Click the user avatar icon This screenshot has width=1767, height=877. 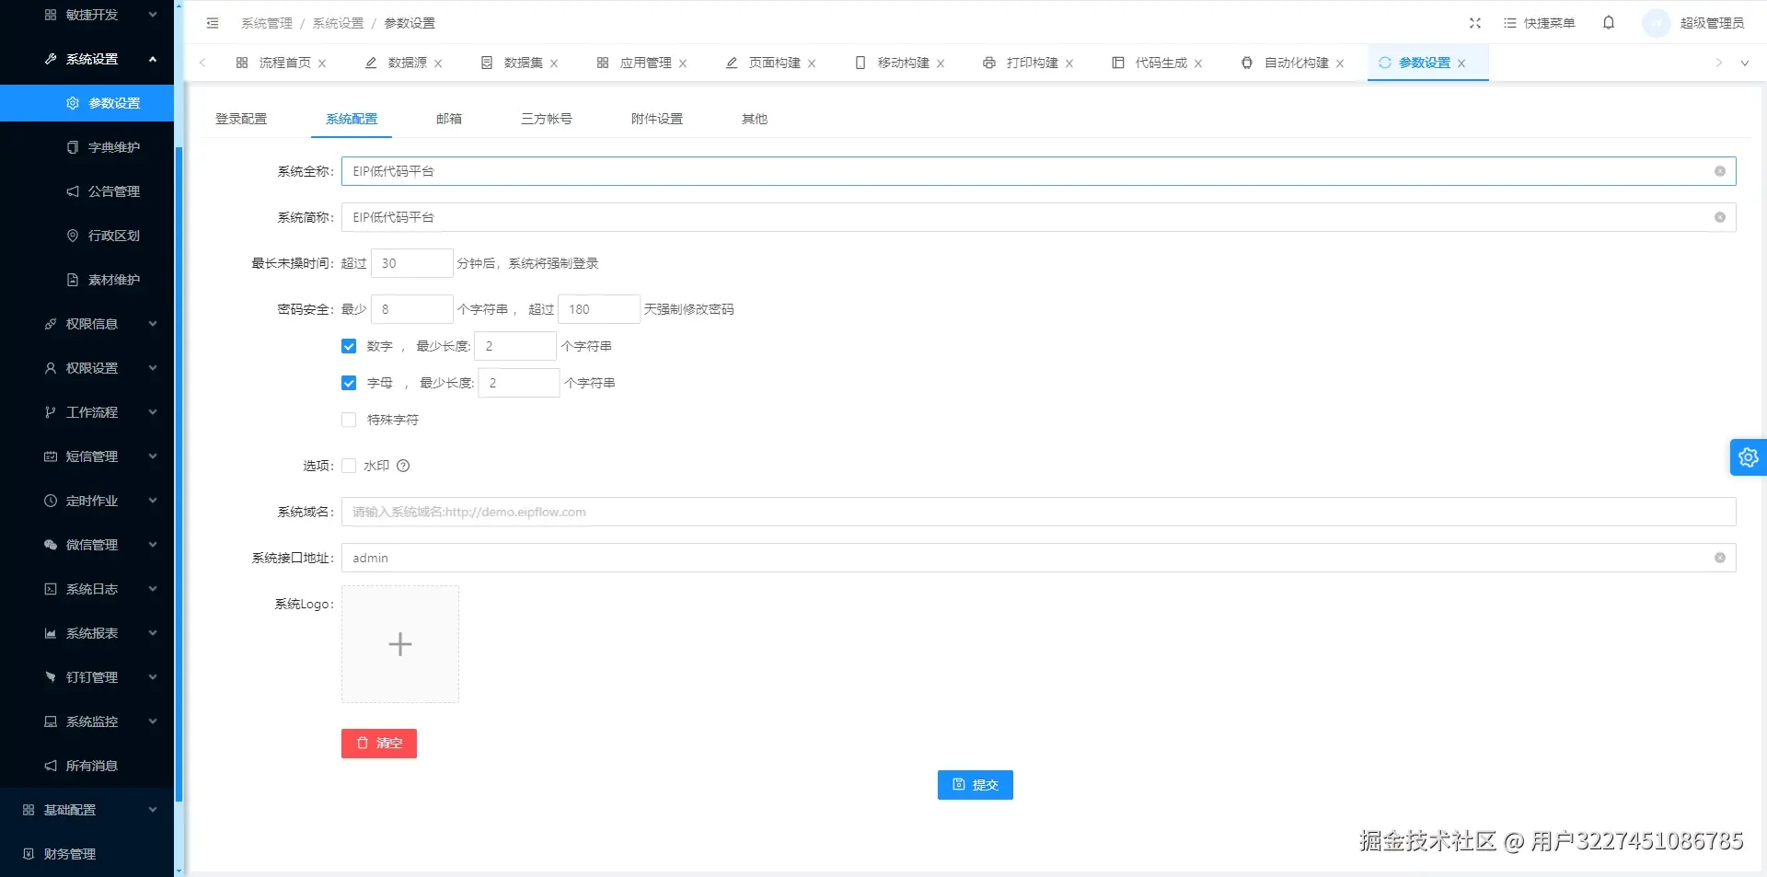click(x=1657, y=23)
